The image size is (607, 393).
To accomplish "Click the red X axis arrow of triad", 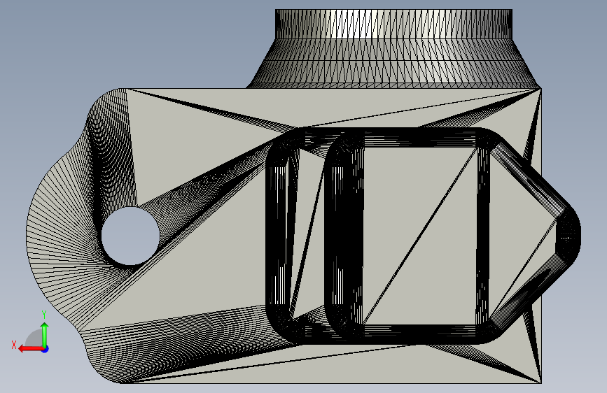I will click(31, 349).
